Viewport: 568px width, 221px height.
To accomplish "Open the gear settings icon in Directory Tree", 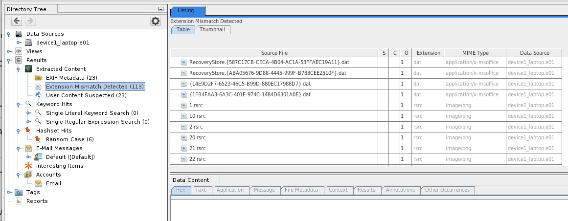I will pos(156,21).
